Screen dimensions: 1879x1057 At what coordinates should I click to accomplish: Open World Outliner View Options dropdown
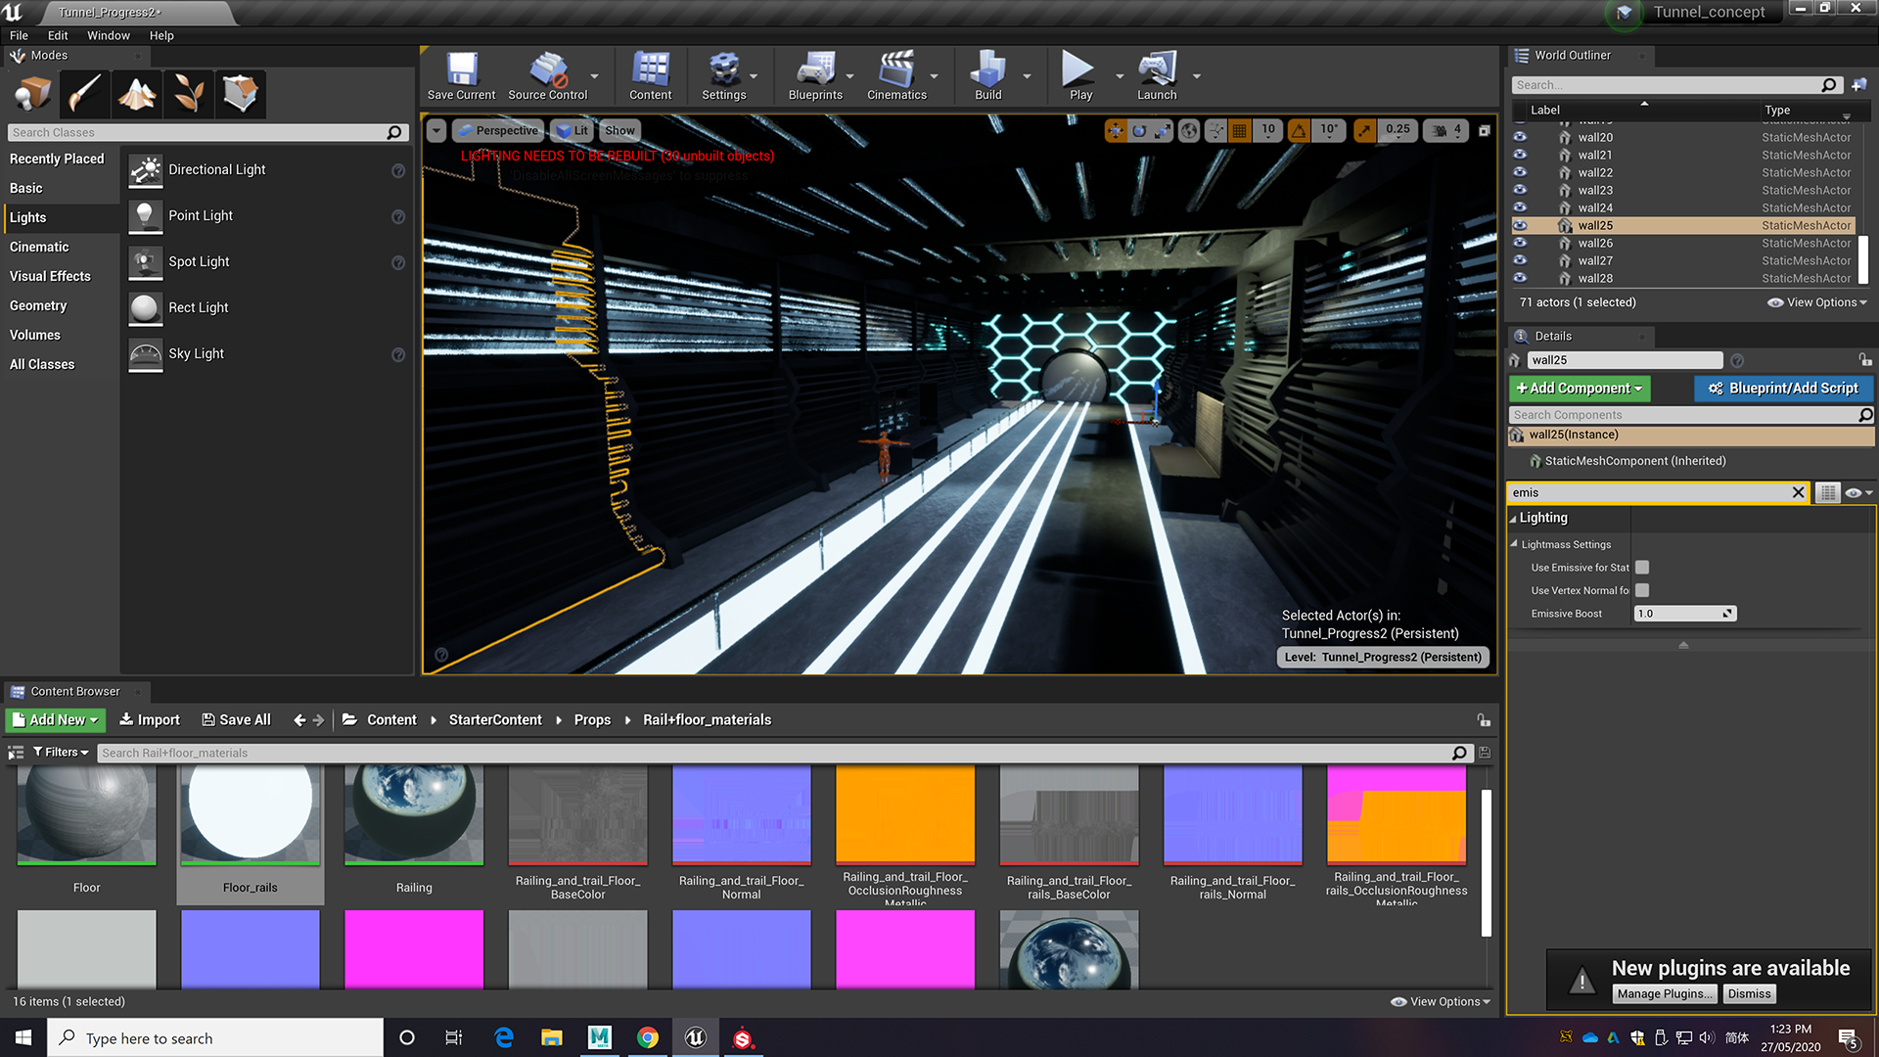click(1818, 302)
